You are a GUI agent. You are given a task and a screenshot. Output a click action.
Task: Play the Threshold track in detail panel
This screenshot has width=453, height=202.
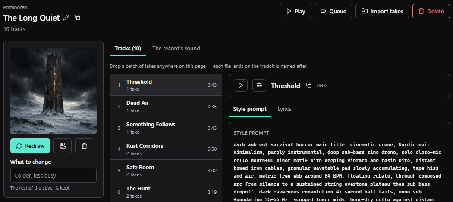coord(241,86)
